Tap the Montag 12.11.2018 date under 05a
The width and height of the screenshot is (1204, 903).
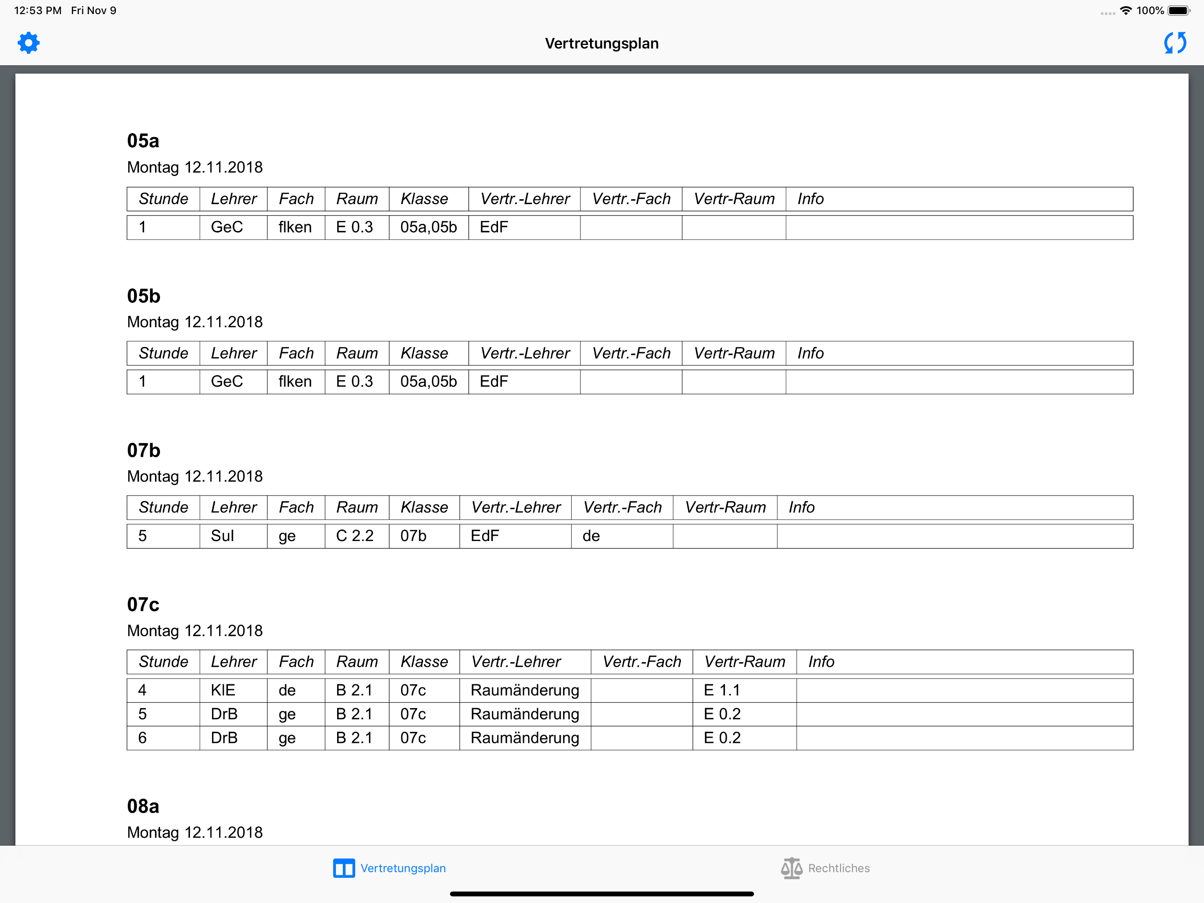pyautogui.click(x=195, y=167)
